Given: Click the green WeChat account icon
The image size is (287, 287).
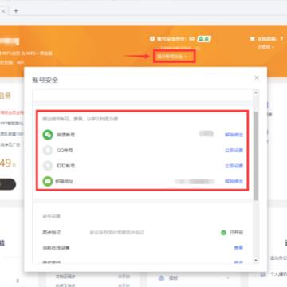Looking at the screenshot, I should 48,135.
